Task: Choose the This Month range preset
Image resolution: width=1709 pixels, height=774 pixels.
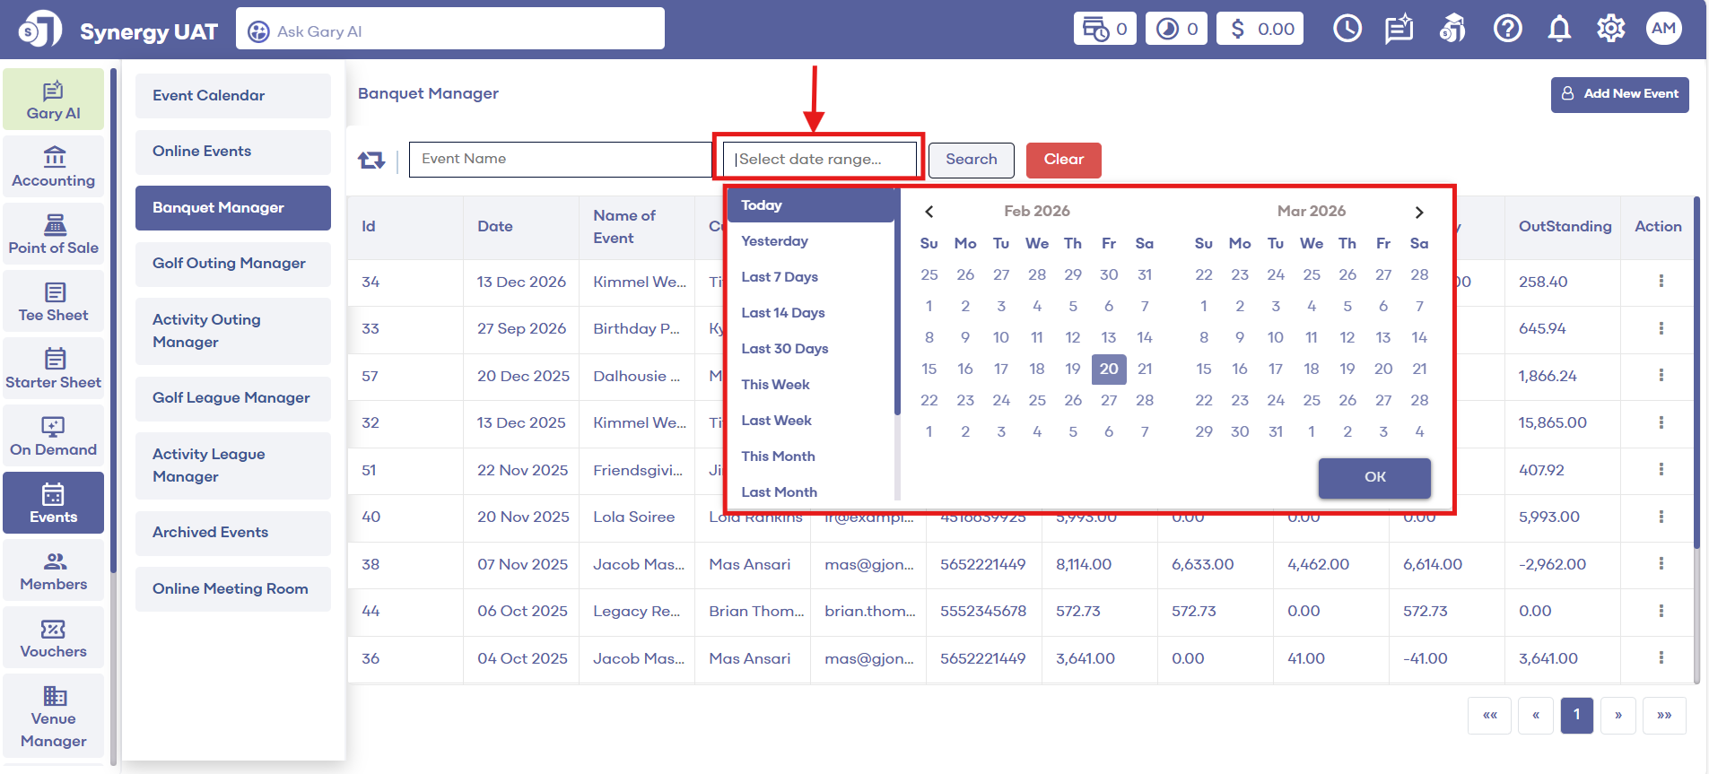Action: pyautogui.click(x=778, y=457)
